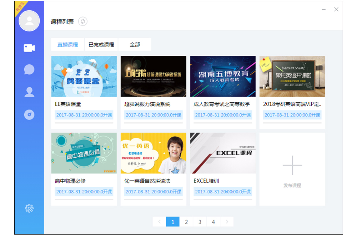This screenshot has height=236, width=357.
Task: Open the chat messages icon in sidebar
Action: pyautogui.click(x=29, y=69)
